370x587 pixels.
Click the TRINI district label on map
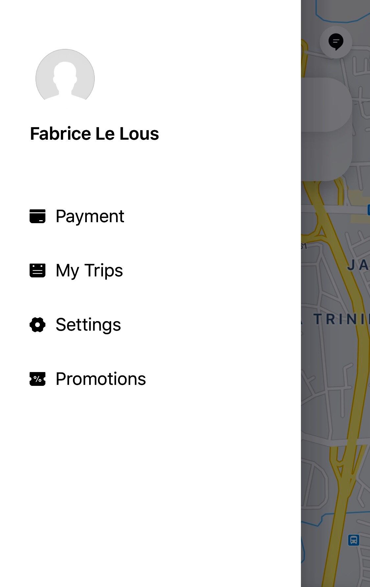[x=340, y=319]
